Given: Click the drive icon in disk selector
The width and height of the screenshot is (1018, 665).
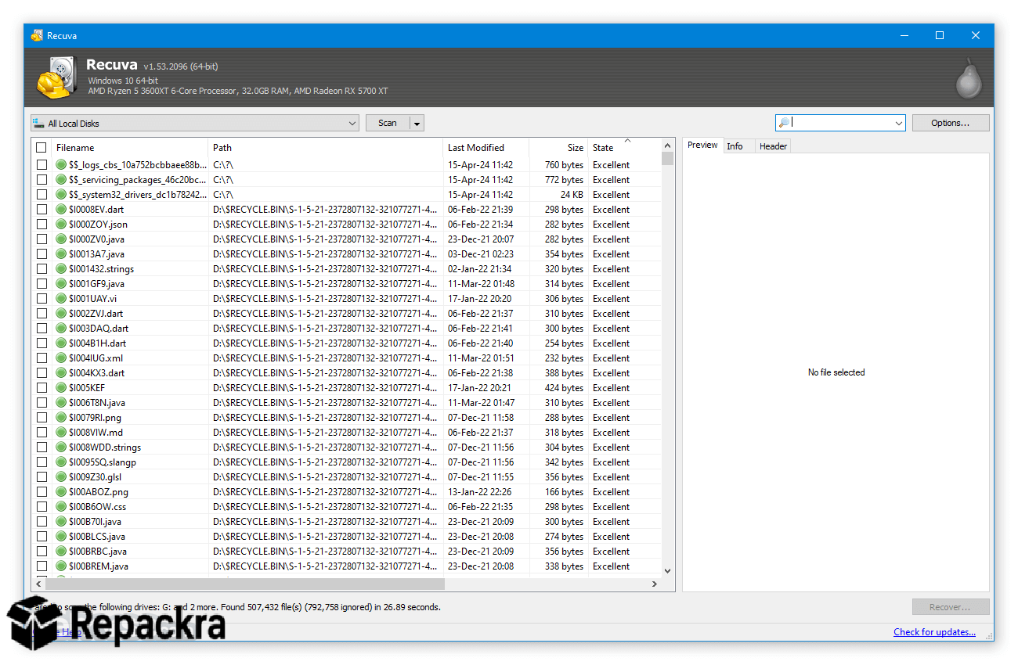Looking at the screenshot, I should tap(39, 124).
